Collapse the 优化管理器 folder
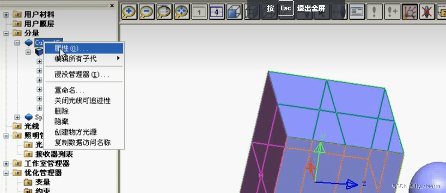Image resolution: width=446 pixels, height=193 pixels. [6, 173]
